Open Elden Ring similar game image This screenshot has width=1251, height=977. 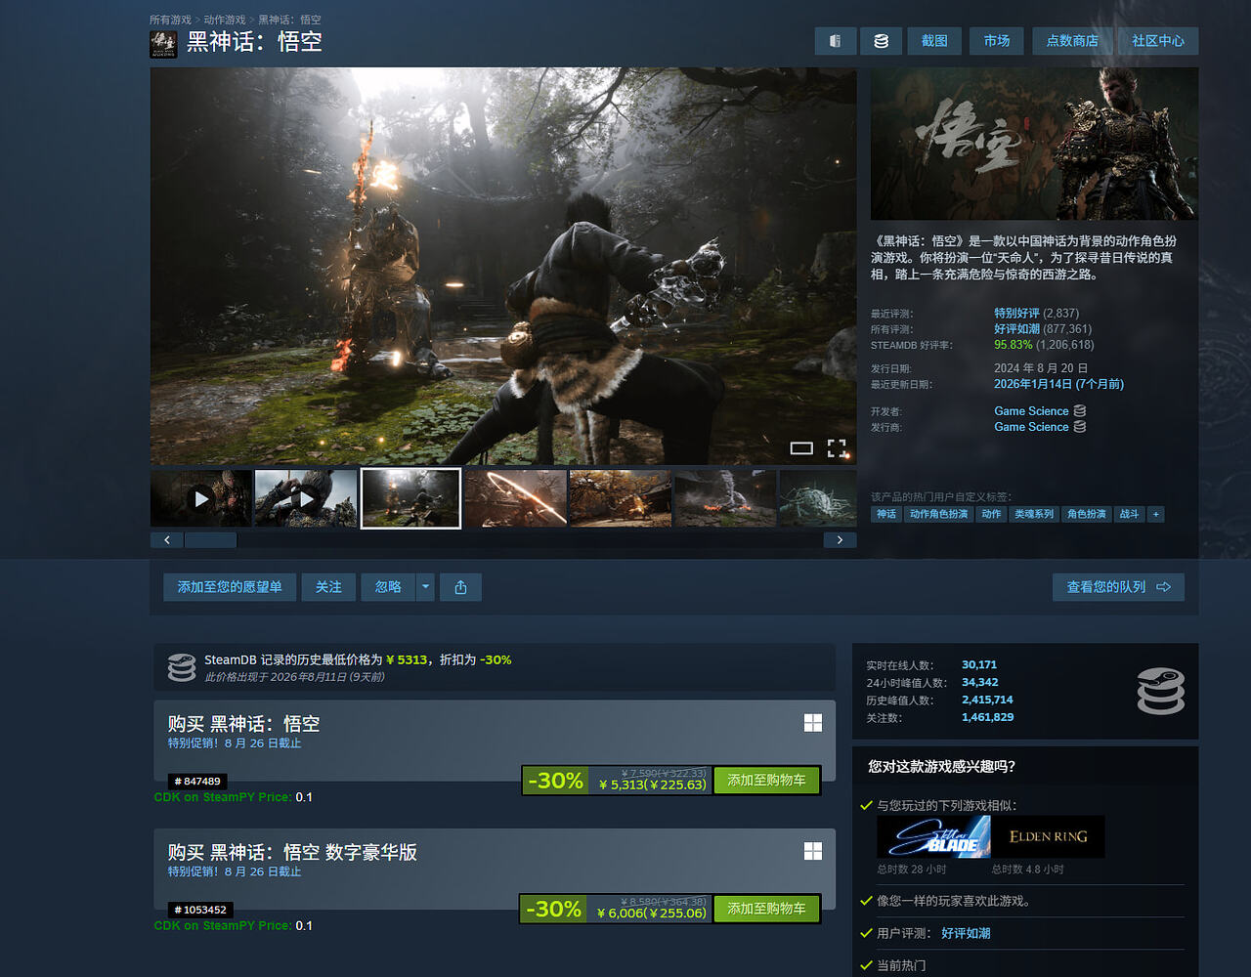point(1049,837)
